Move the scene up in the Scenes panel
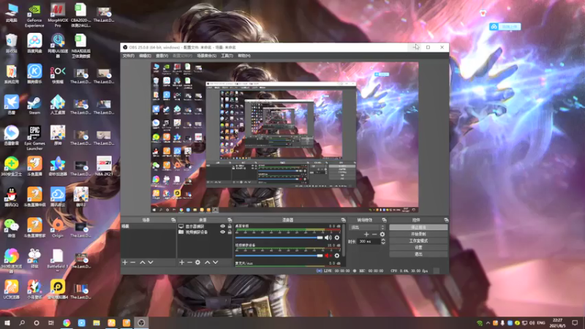 [143, 262]
